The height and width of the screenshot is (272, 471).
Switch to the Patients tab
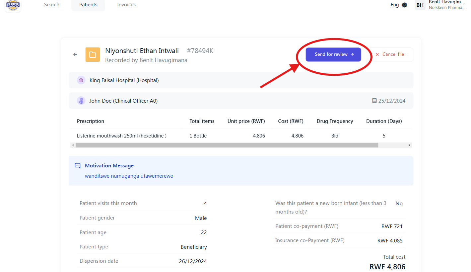pyautogui.click(x=88, y=5)
